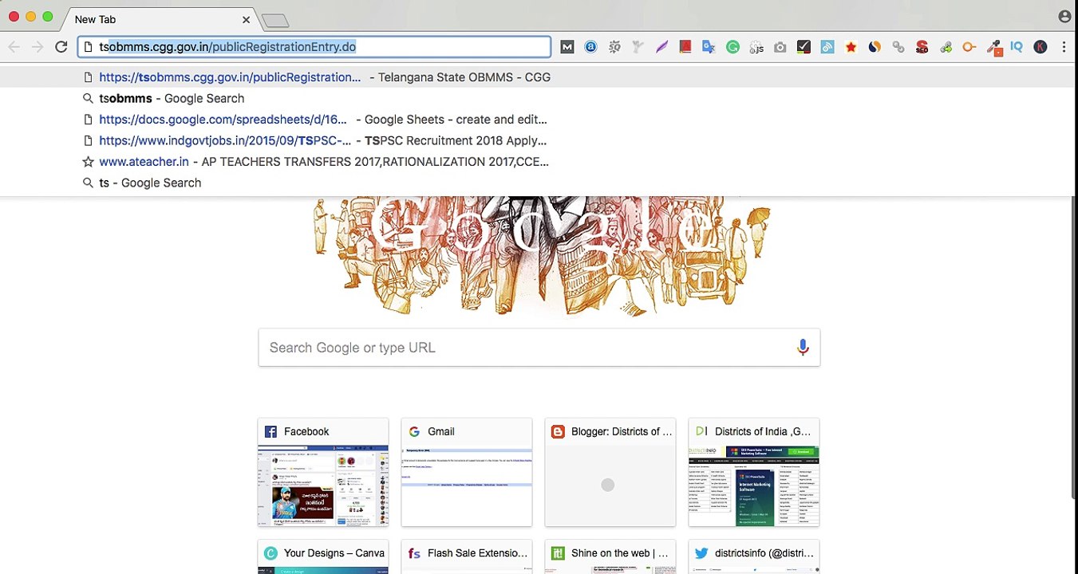
Task: Click the MozBar 'M' extension icon
Action: [x=567, y=47]
